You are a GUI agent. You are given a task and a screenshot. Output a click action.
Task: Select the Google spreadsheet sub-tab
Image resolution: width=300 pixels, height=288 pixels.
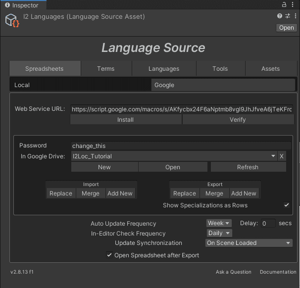(223, 85)
